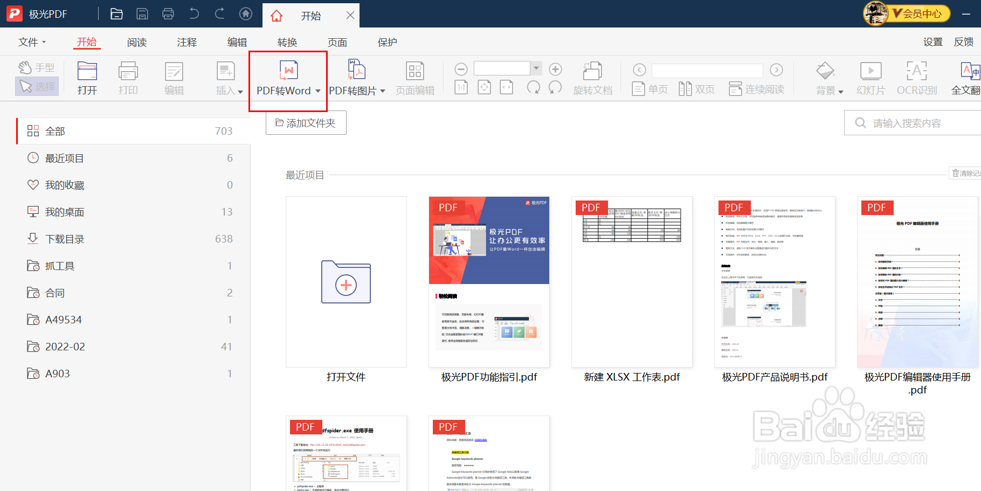The image size is (981, 491).
Task: Select the 旋转文档 rotate document tool
Action: [593, 77]
